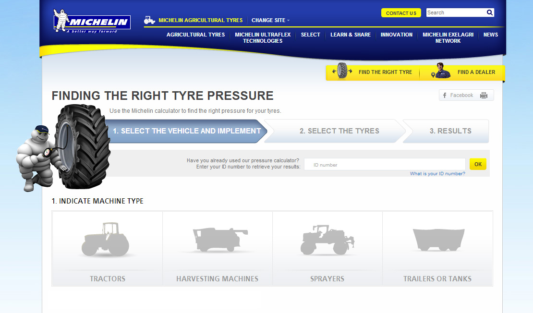Viewport: 533px width, 313px height.
Task: Click the Michelin Man with tyre image
Action: (63, 147)
